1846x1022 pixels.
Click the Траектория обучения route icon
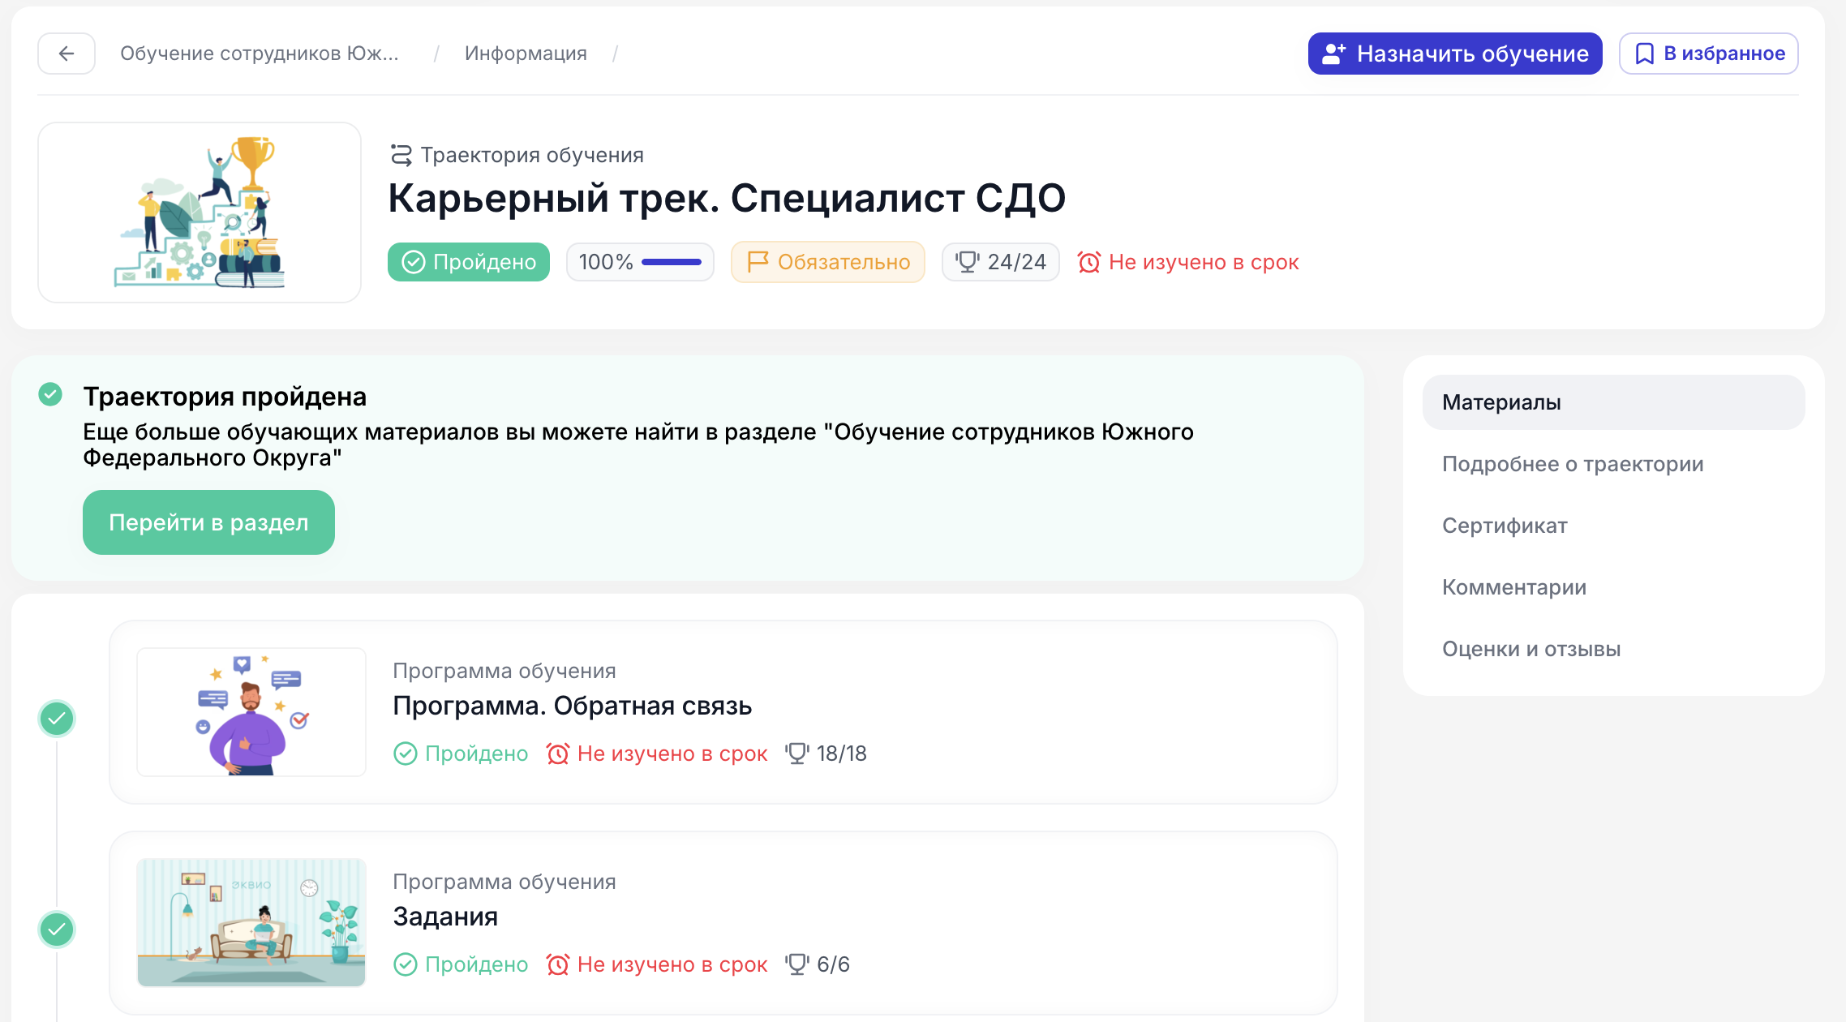pyautogui.click(x=401, y=155)
